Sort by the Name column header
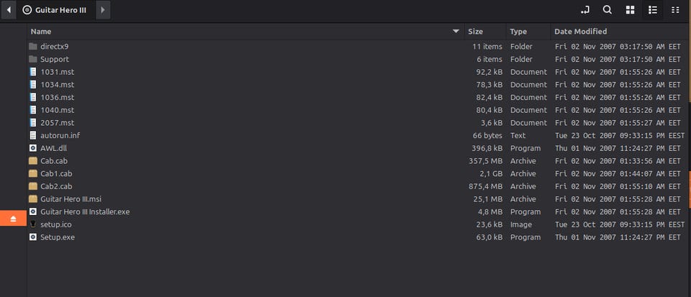The width and height of the screenshot is (691, 297). [245, 31]
